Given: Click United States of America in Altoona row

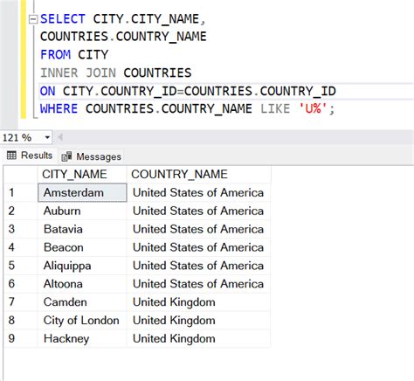Looking at the screenshot, I should click(x=198, y=284).
